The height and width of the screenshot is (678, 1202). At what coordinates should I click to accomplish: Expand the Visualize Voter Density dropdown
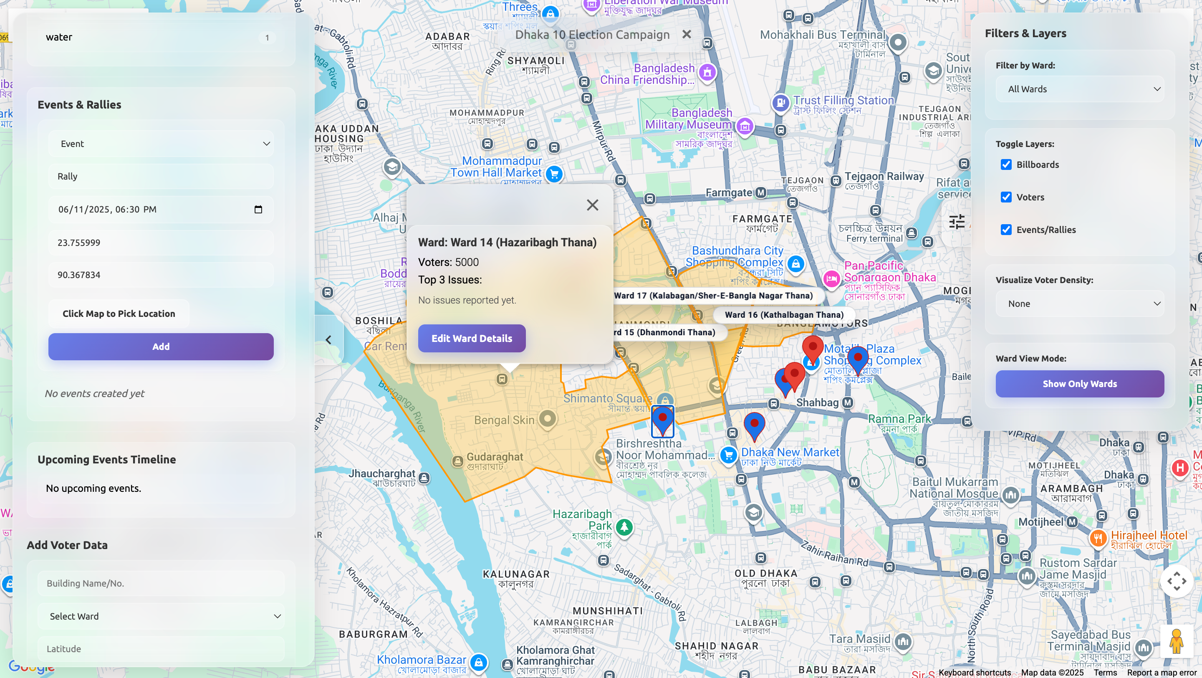1079,304
